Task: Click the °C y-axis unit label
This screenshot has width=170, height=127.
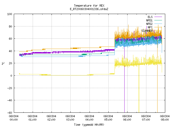Action: click(3, 63)
